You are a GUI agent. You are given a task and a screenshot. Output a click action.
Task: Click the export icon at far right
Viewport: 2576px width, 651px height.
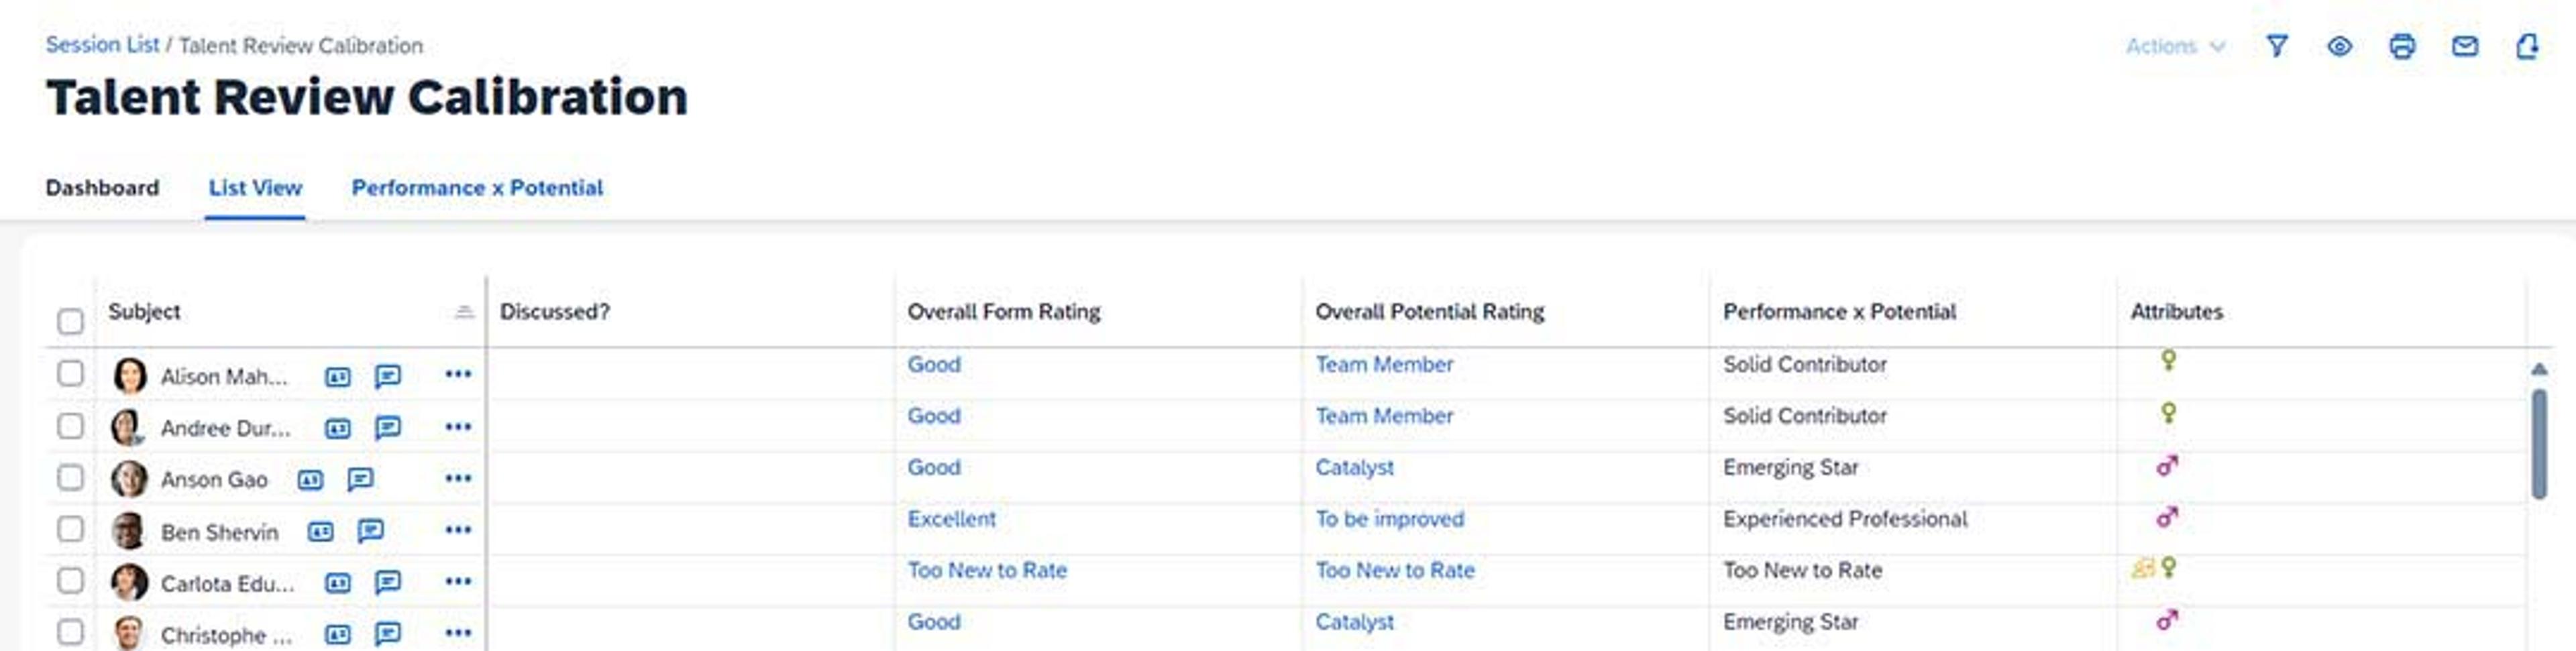2527,46
